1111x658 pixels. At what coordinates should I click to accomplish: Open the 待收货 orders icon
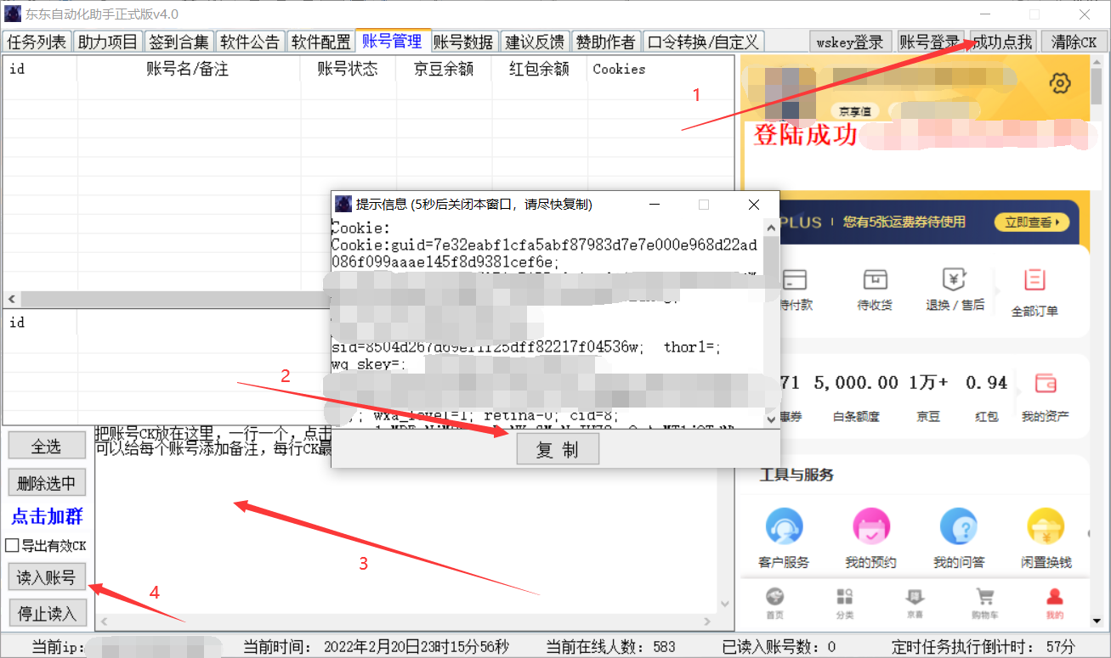pyautogui.click(x=875, y=280)
